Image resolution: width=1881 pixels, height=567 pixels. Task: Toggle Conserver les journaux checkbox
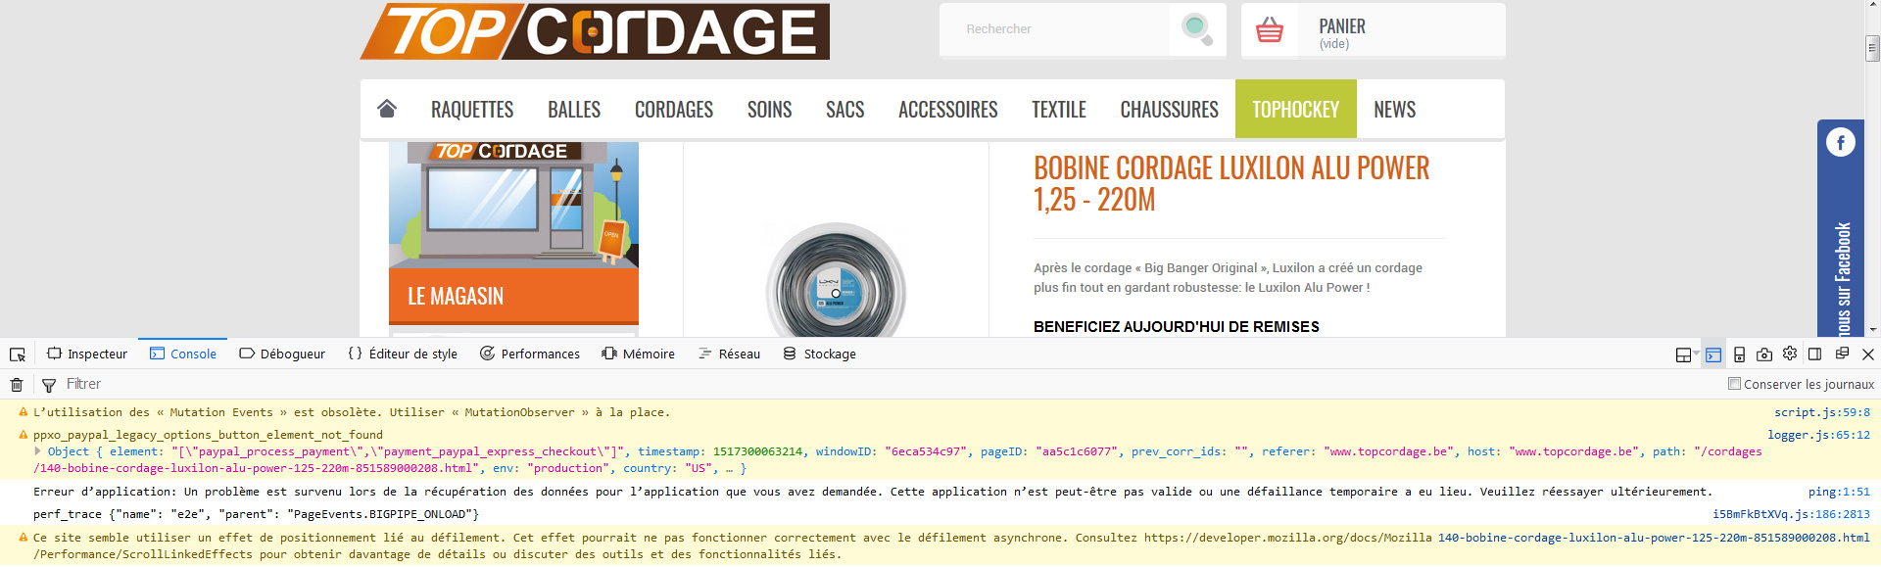point(1734,384)
